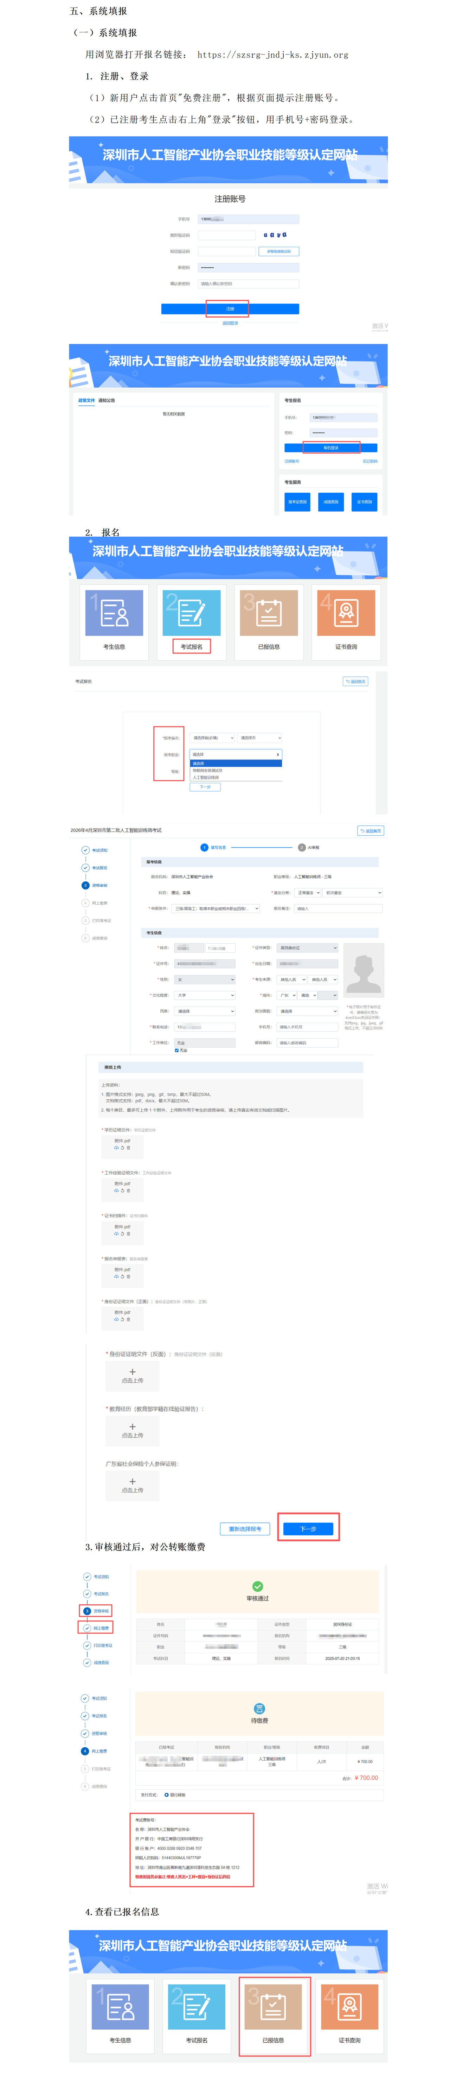Image resolution: width=457 pixels, height=2073 pixels.
Task: Click the blue 下一步 button in red box
Action: [308, 1529]
